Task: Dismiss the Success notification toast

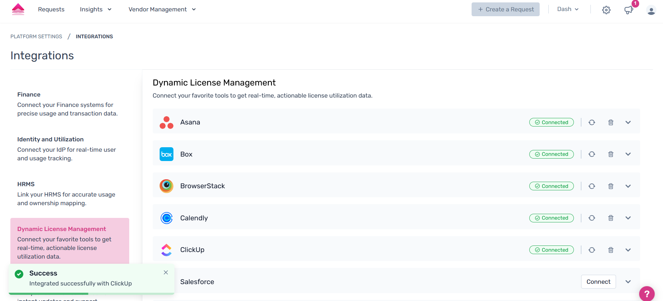Action: (166, 272)
